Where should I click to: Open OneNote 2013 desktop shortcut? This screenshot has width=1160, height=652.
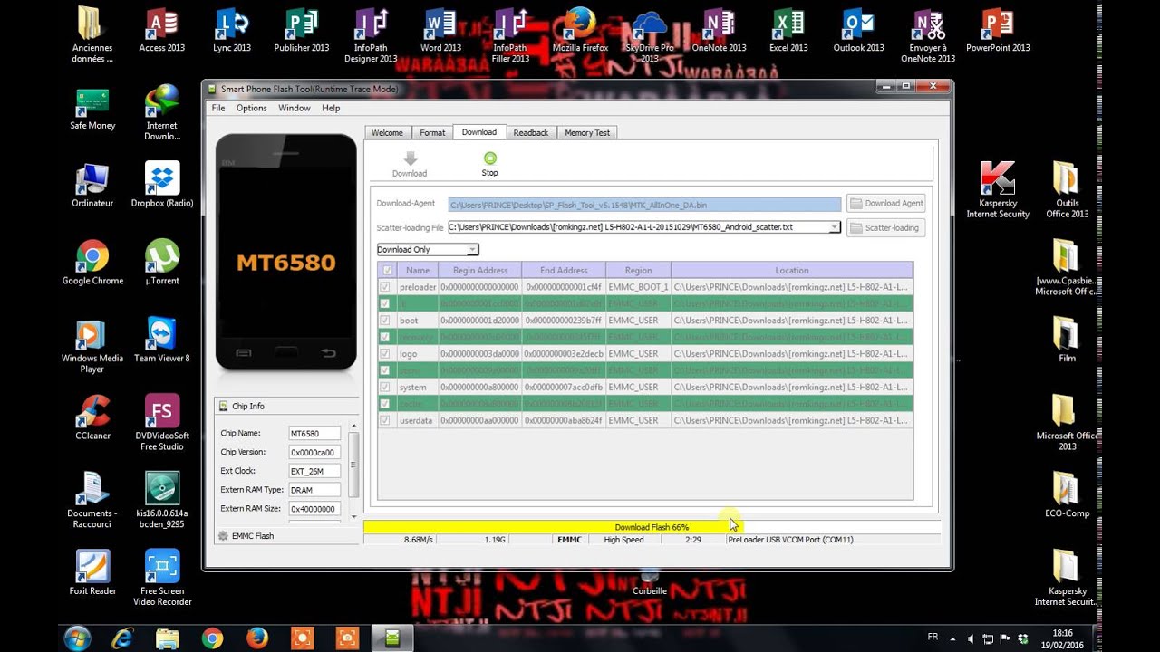point(719,31)
